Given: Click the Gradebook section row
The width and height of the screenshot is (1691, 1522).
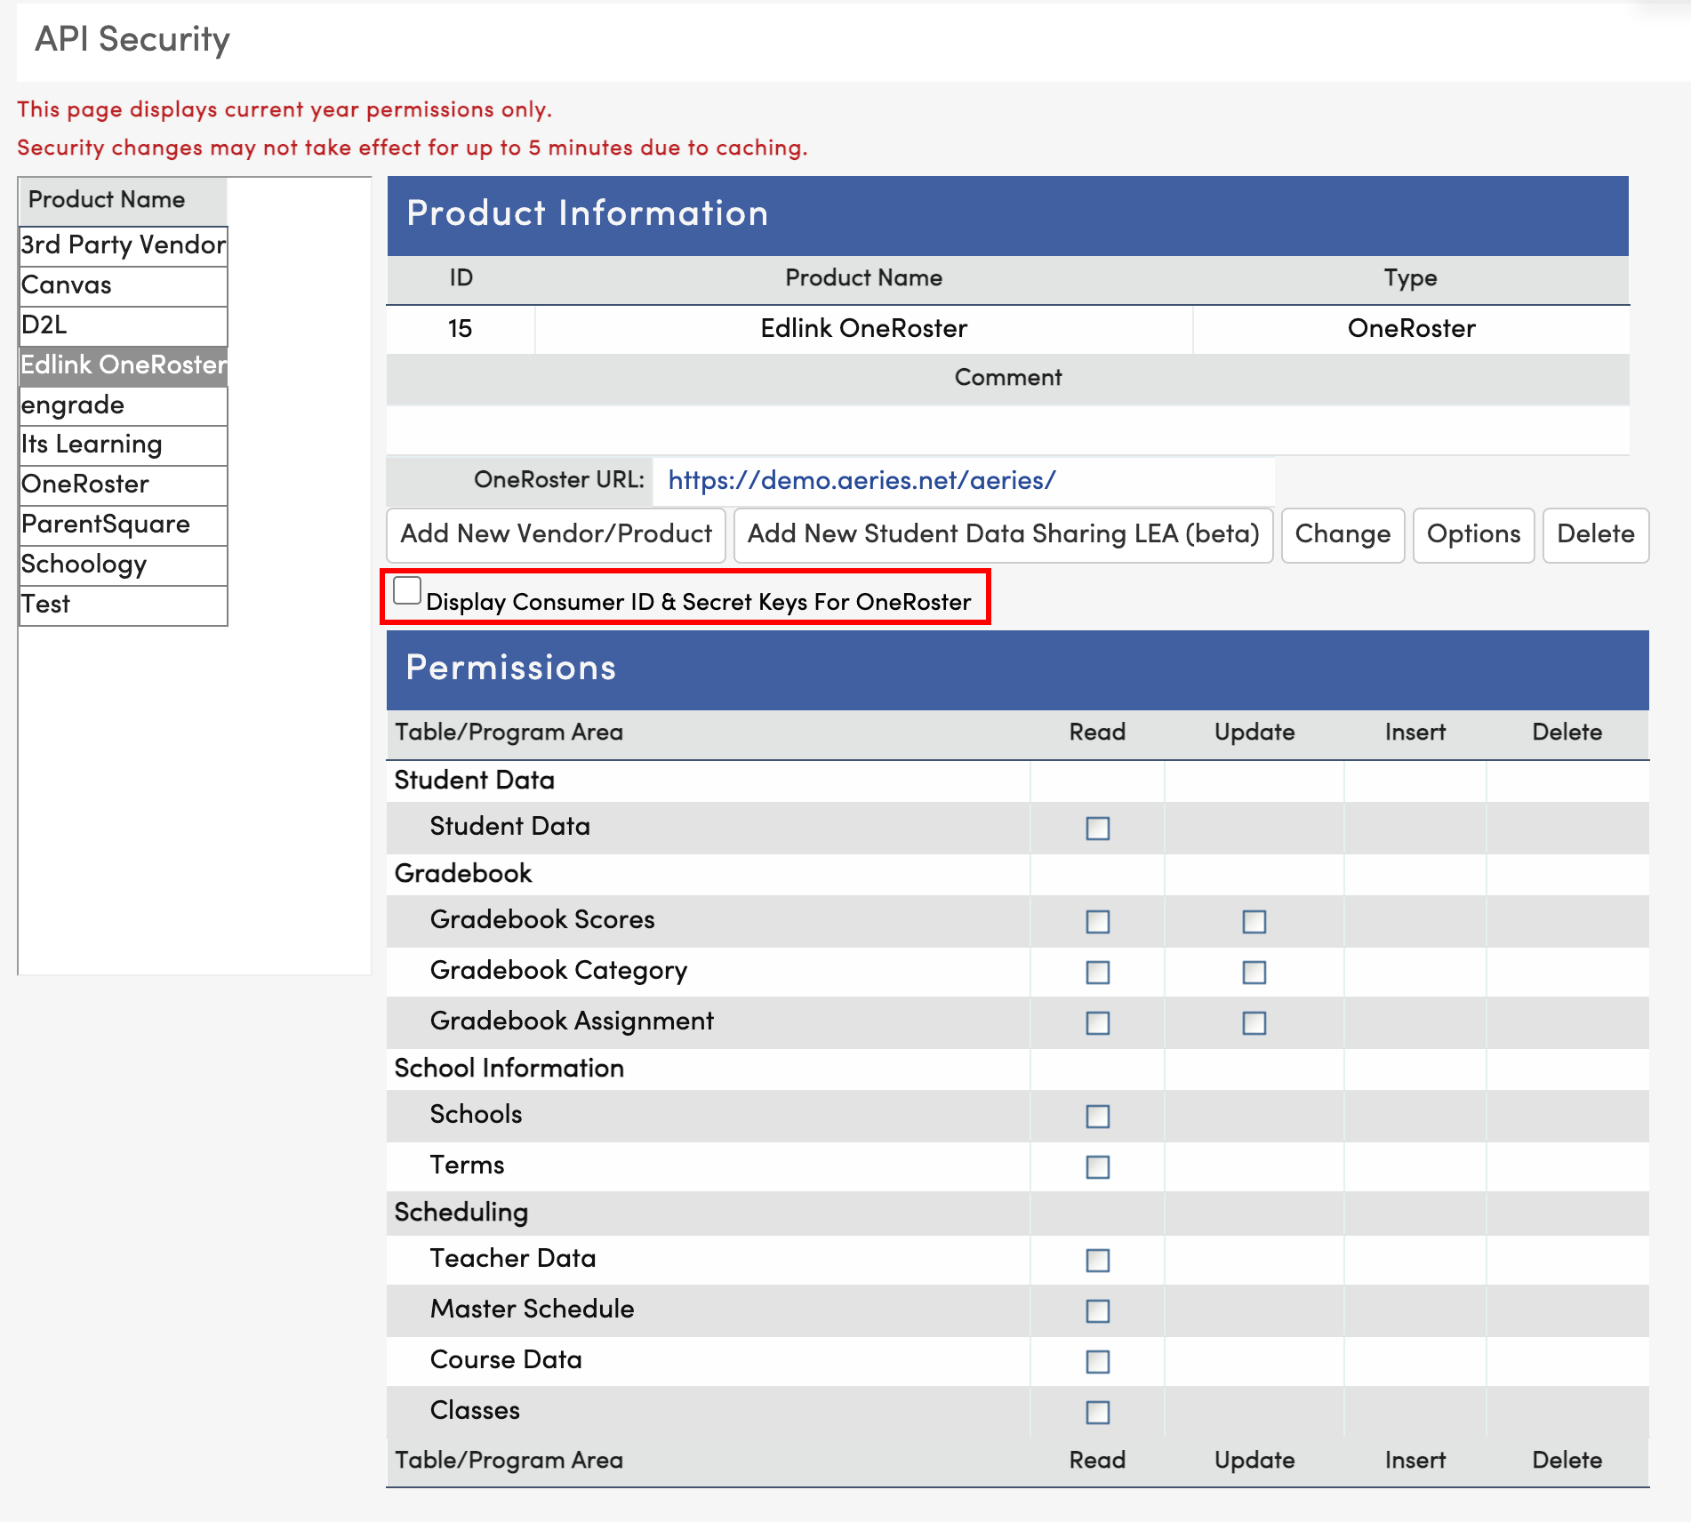Looking at the screenshot, I should (x=1018, y=874).
